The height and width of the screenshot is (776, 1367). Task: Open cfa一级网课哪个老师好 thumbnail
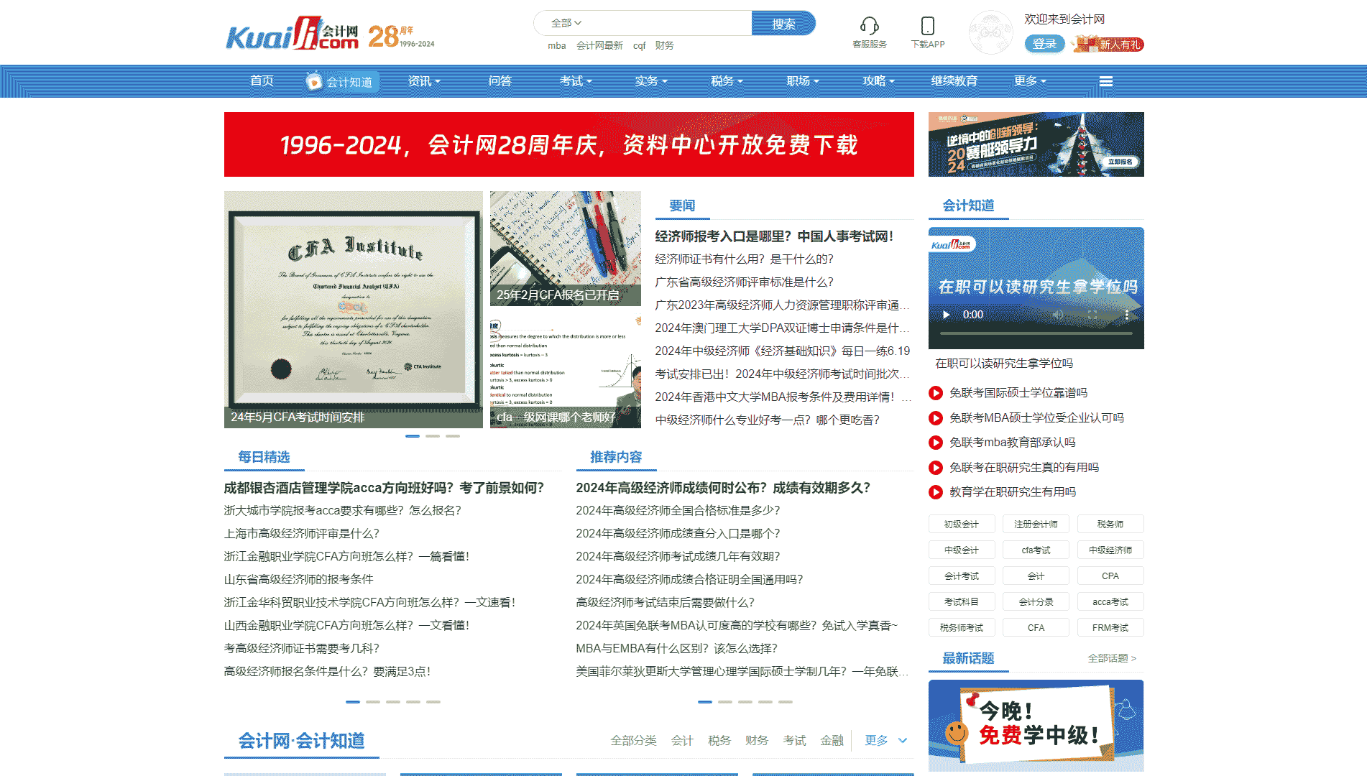coord(566,371)
